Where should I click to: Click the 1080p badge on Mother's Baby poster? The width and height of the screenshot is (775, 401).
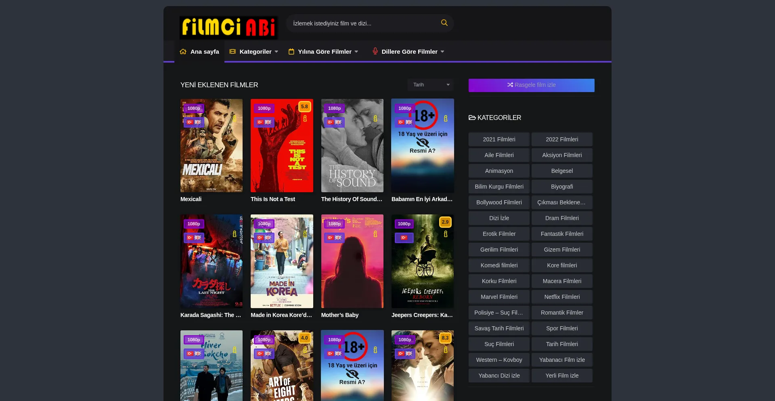coord(334,224)
